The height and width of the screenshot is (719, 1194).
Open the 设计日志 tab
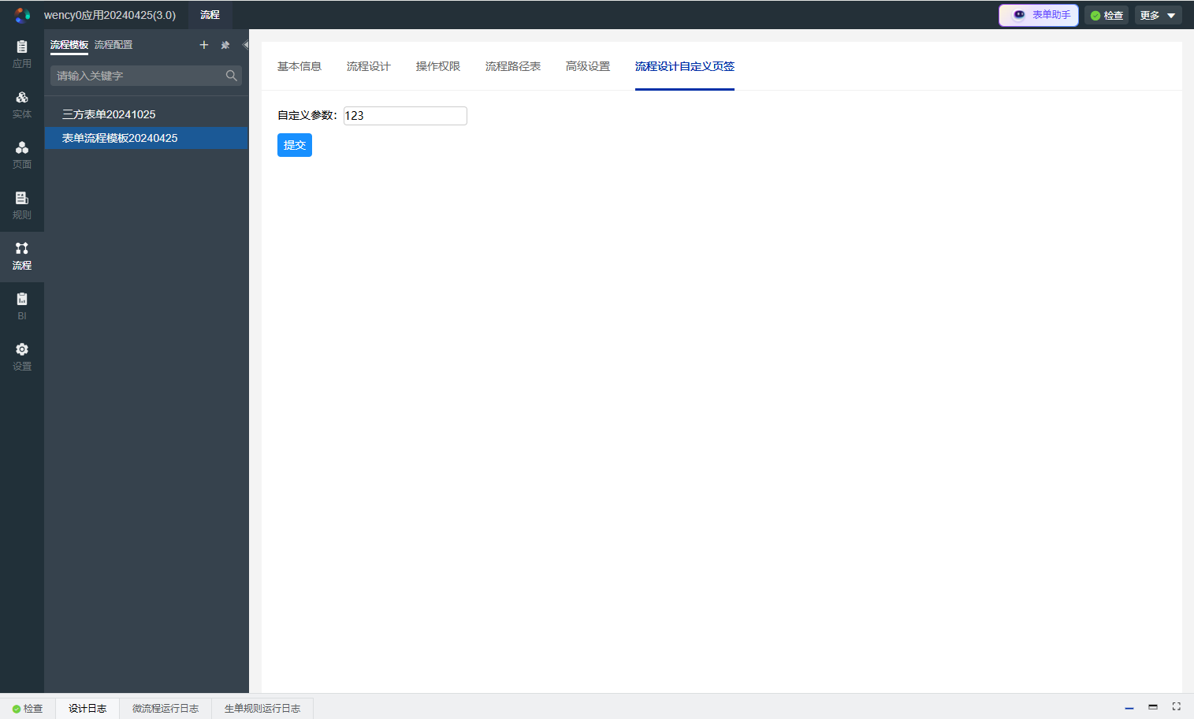[87, 709]
